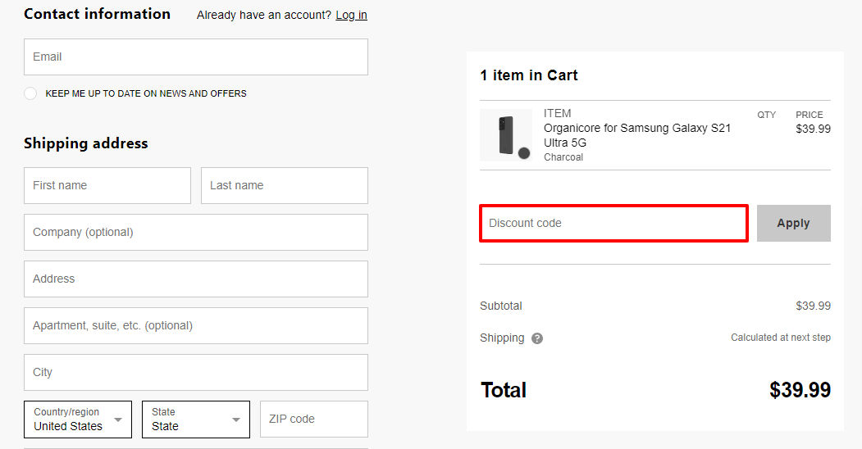Click the Company (optional) field
Viewport: 862px width, 449px height.
tap(196, 232)
